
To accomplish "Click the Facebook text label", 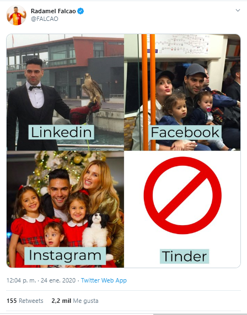I will (185, 132).
